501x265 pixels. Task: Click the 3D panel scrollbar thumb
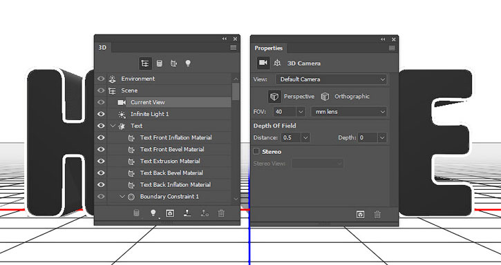236,91
